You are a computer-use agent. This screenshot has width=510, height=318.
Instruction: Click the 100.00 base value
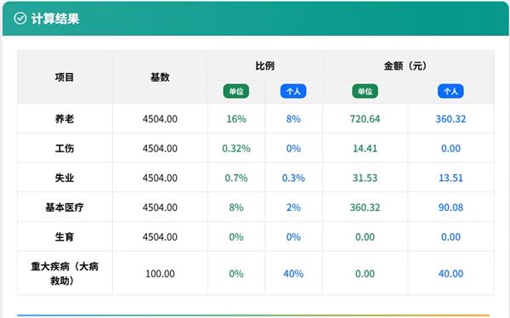(160, 274)
